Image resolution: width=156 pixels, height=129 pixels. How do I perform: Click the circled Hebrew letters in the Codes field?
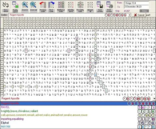(x=116, y=15)
